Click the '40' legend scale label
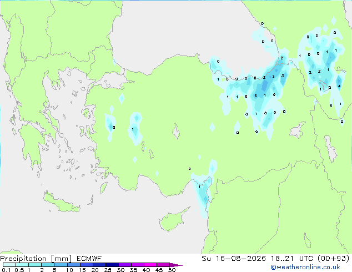The height and width of the screenshot is (272, 352). click(x=146, y=270)
